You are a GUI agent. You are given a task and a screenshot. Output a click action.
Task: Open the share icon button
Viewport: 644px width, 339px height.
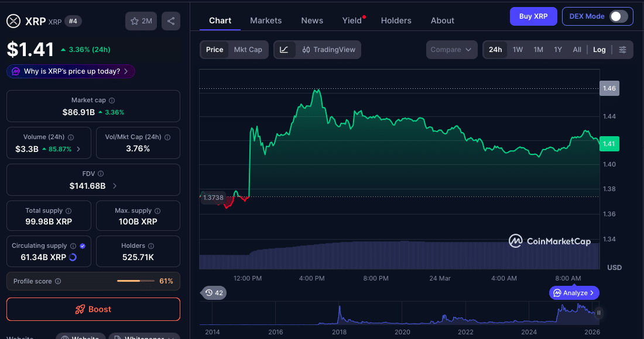point(171,21)
